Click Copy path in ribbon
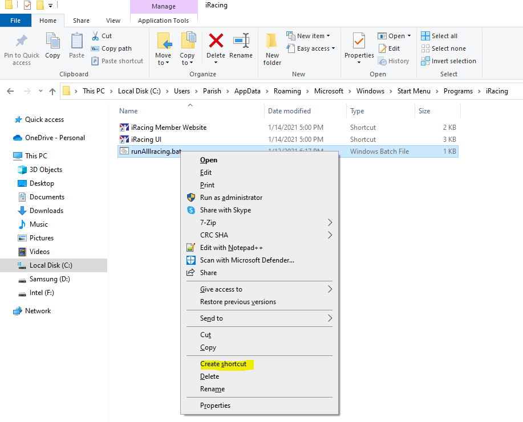 pyautogui.click(x=111, y=48)
